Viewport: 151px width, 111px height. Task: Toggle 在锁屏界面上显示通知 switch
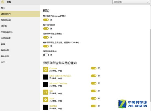[x=46, y=37]
